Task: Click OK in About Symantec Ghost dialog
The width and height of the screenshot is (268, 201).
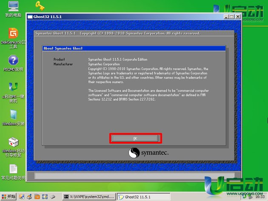Action: coord(135,139)
